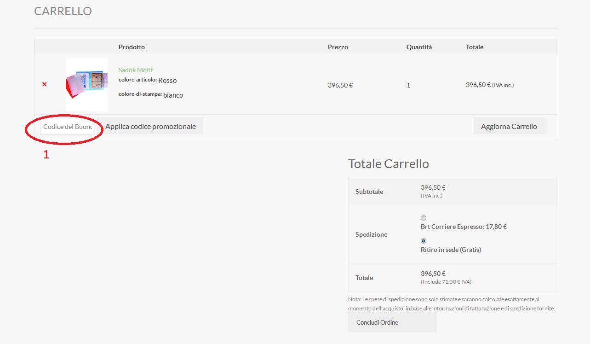
Task: Click the Totale Carrello heading
Action: click(x=389, y=163)
